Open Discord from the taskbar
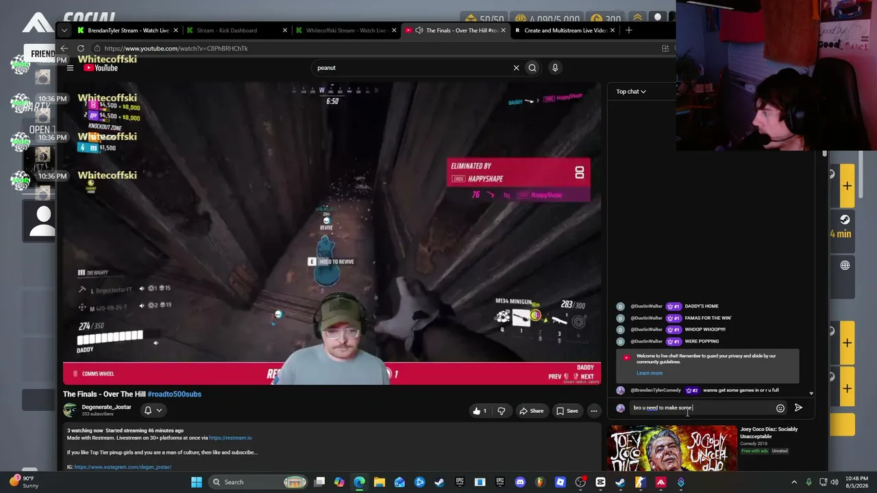Screen dimensions: 877x493 tap(520, 482)
